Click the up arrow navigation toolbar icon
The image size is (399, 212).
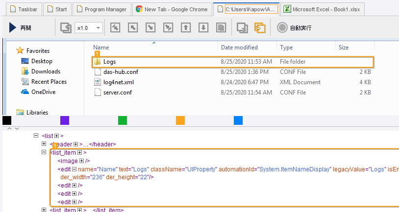point(186,28)
